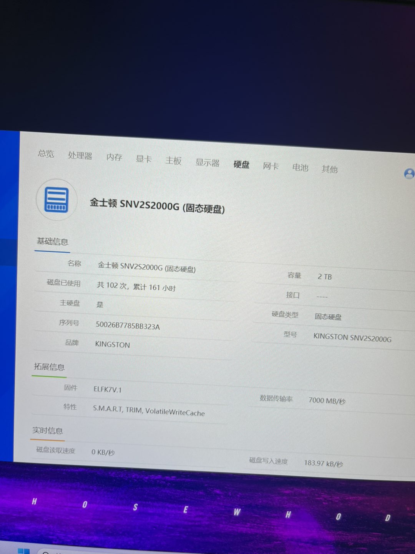Open the 显卡 tab
Screen dimensions: 415x554
[x=144, y=159]
